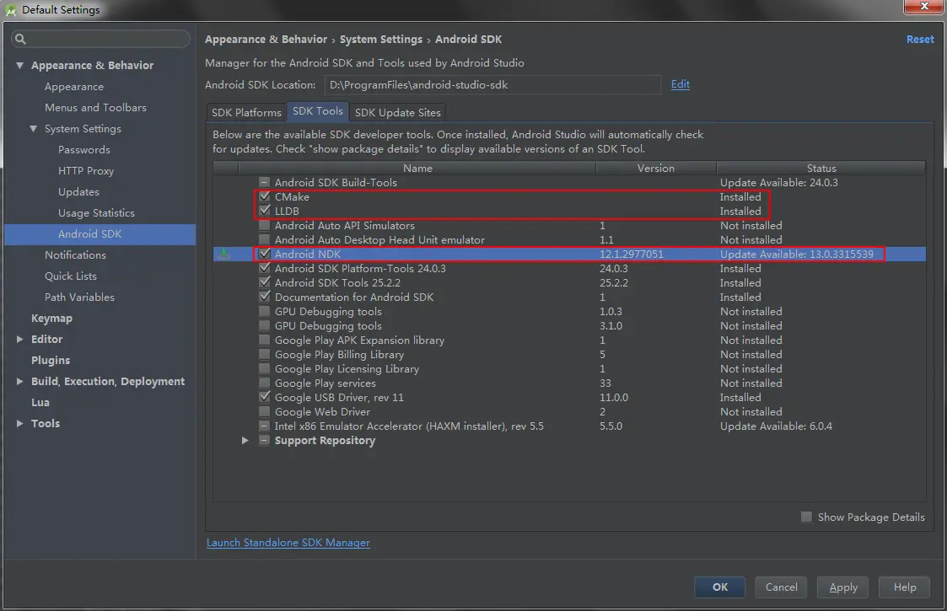
Task: Check Google Play Licensing Library
Action: [x=265, y=369]
